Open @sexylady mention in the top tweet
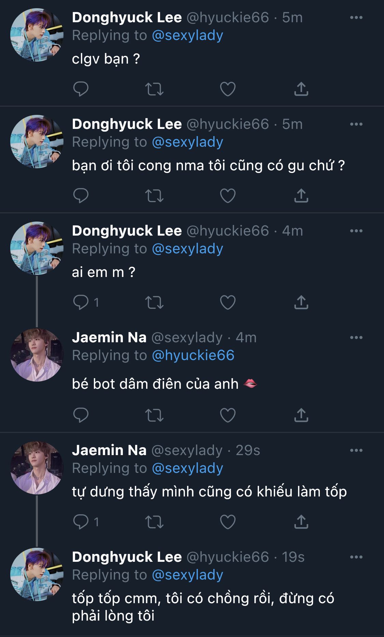The image size is (384, 637). tap(187, 35)
